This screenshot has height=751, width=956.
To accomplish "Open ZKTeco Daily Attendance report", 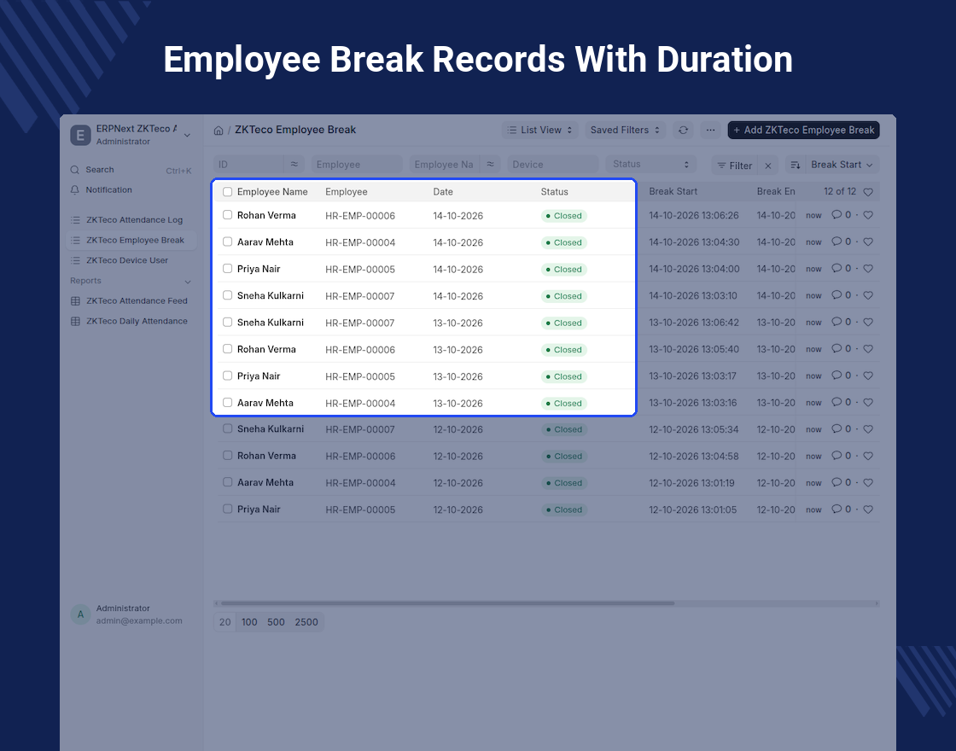I will (x=131, y=321).
